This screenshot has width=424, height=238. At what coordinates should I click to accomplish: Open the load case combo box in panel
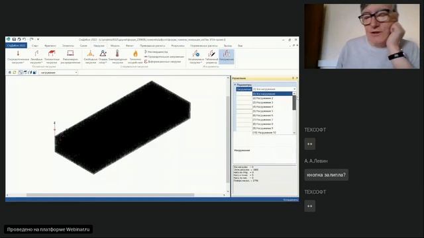point(274,89)
